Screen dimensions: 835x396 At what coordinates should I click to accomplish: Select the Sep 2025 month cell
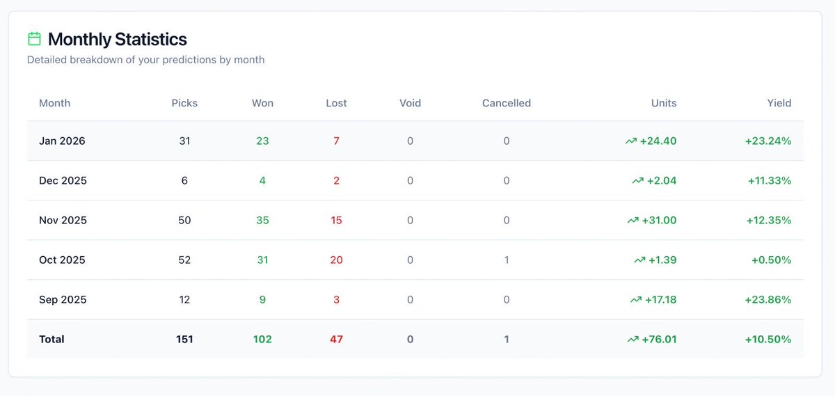[63, 299]
